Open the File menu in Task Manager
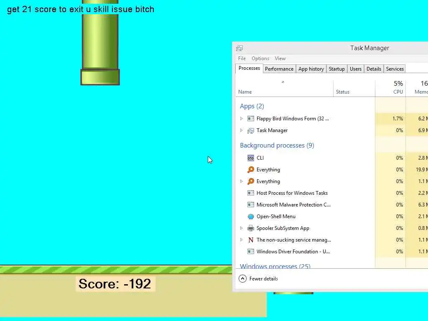Screen dimensions: 428x321 242,59
